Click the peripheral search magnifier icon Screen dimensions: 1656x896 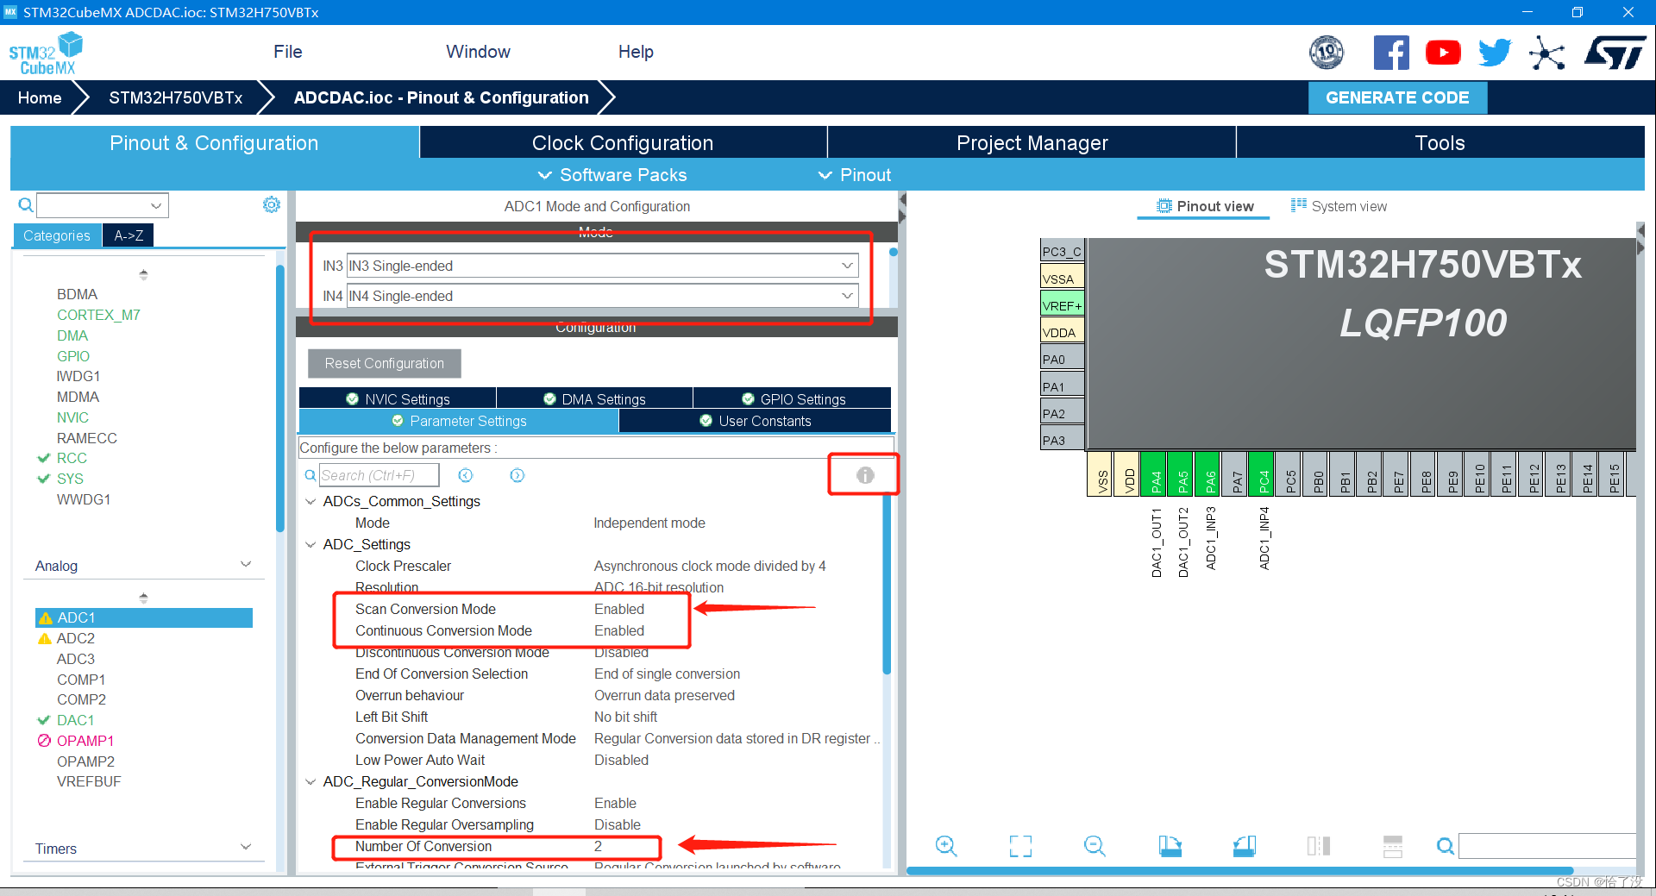tap(26, 205)
